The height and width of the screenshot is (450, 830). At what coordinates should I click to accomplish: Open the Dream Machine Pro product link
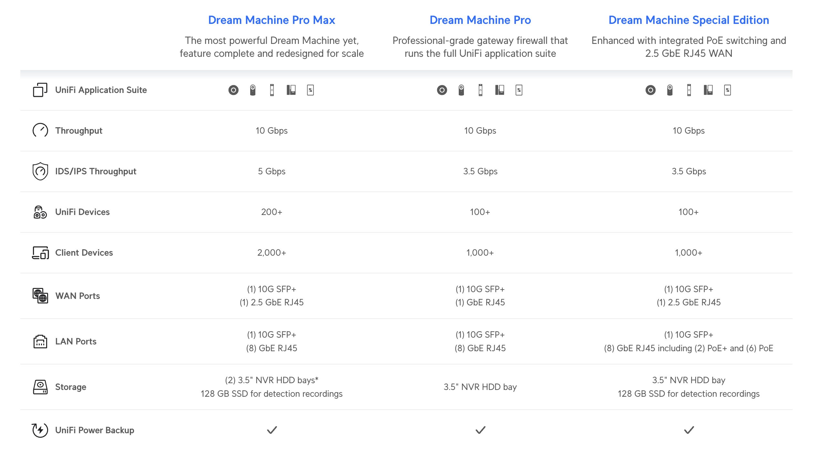480,20
